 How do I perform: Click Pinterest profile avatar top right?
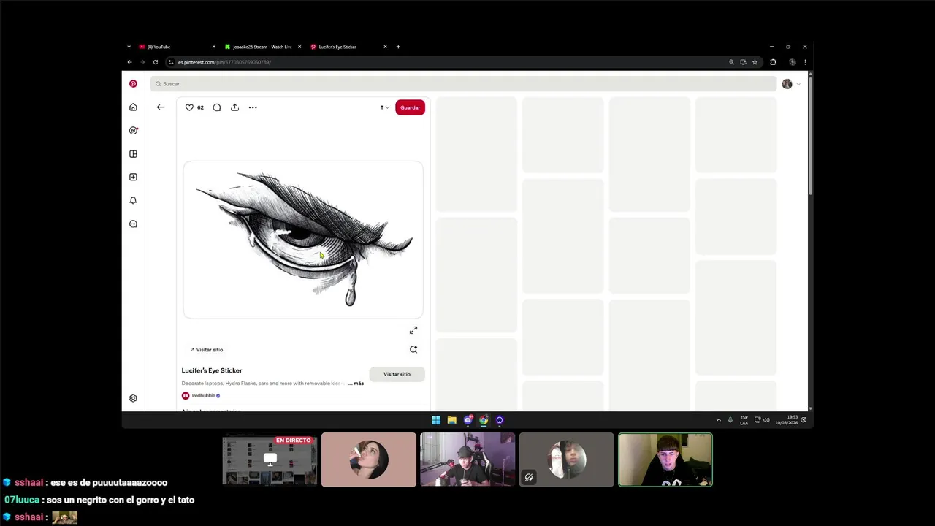pos(787,84)
